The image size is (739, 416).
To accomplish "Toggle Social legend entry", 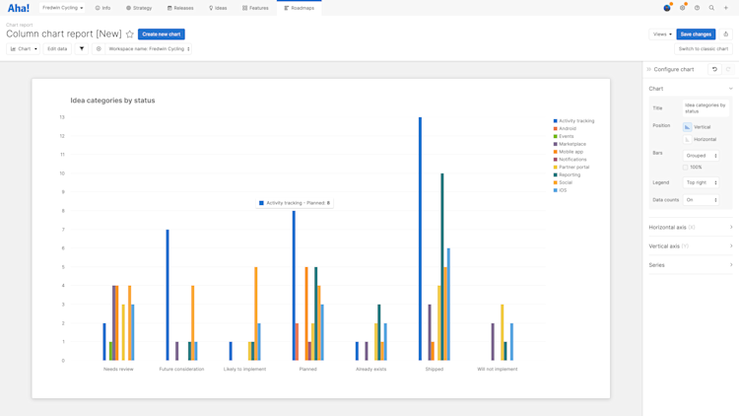I will [563, 182].
